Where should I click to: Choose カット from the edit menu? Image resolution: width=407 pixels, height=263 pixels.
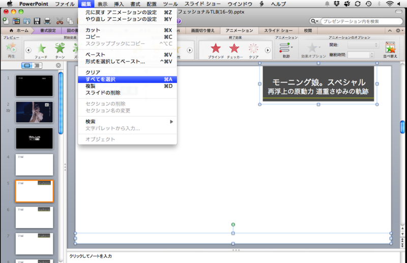128,30
